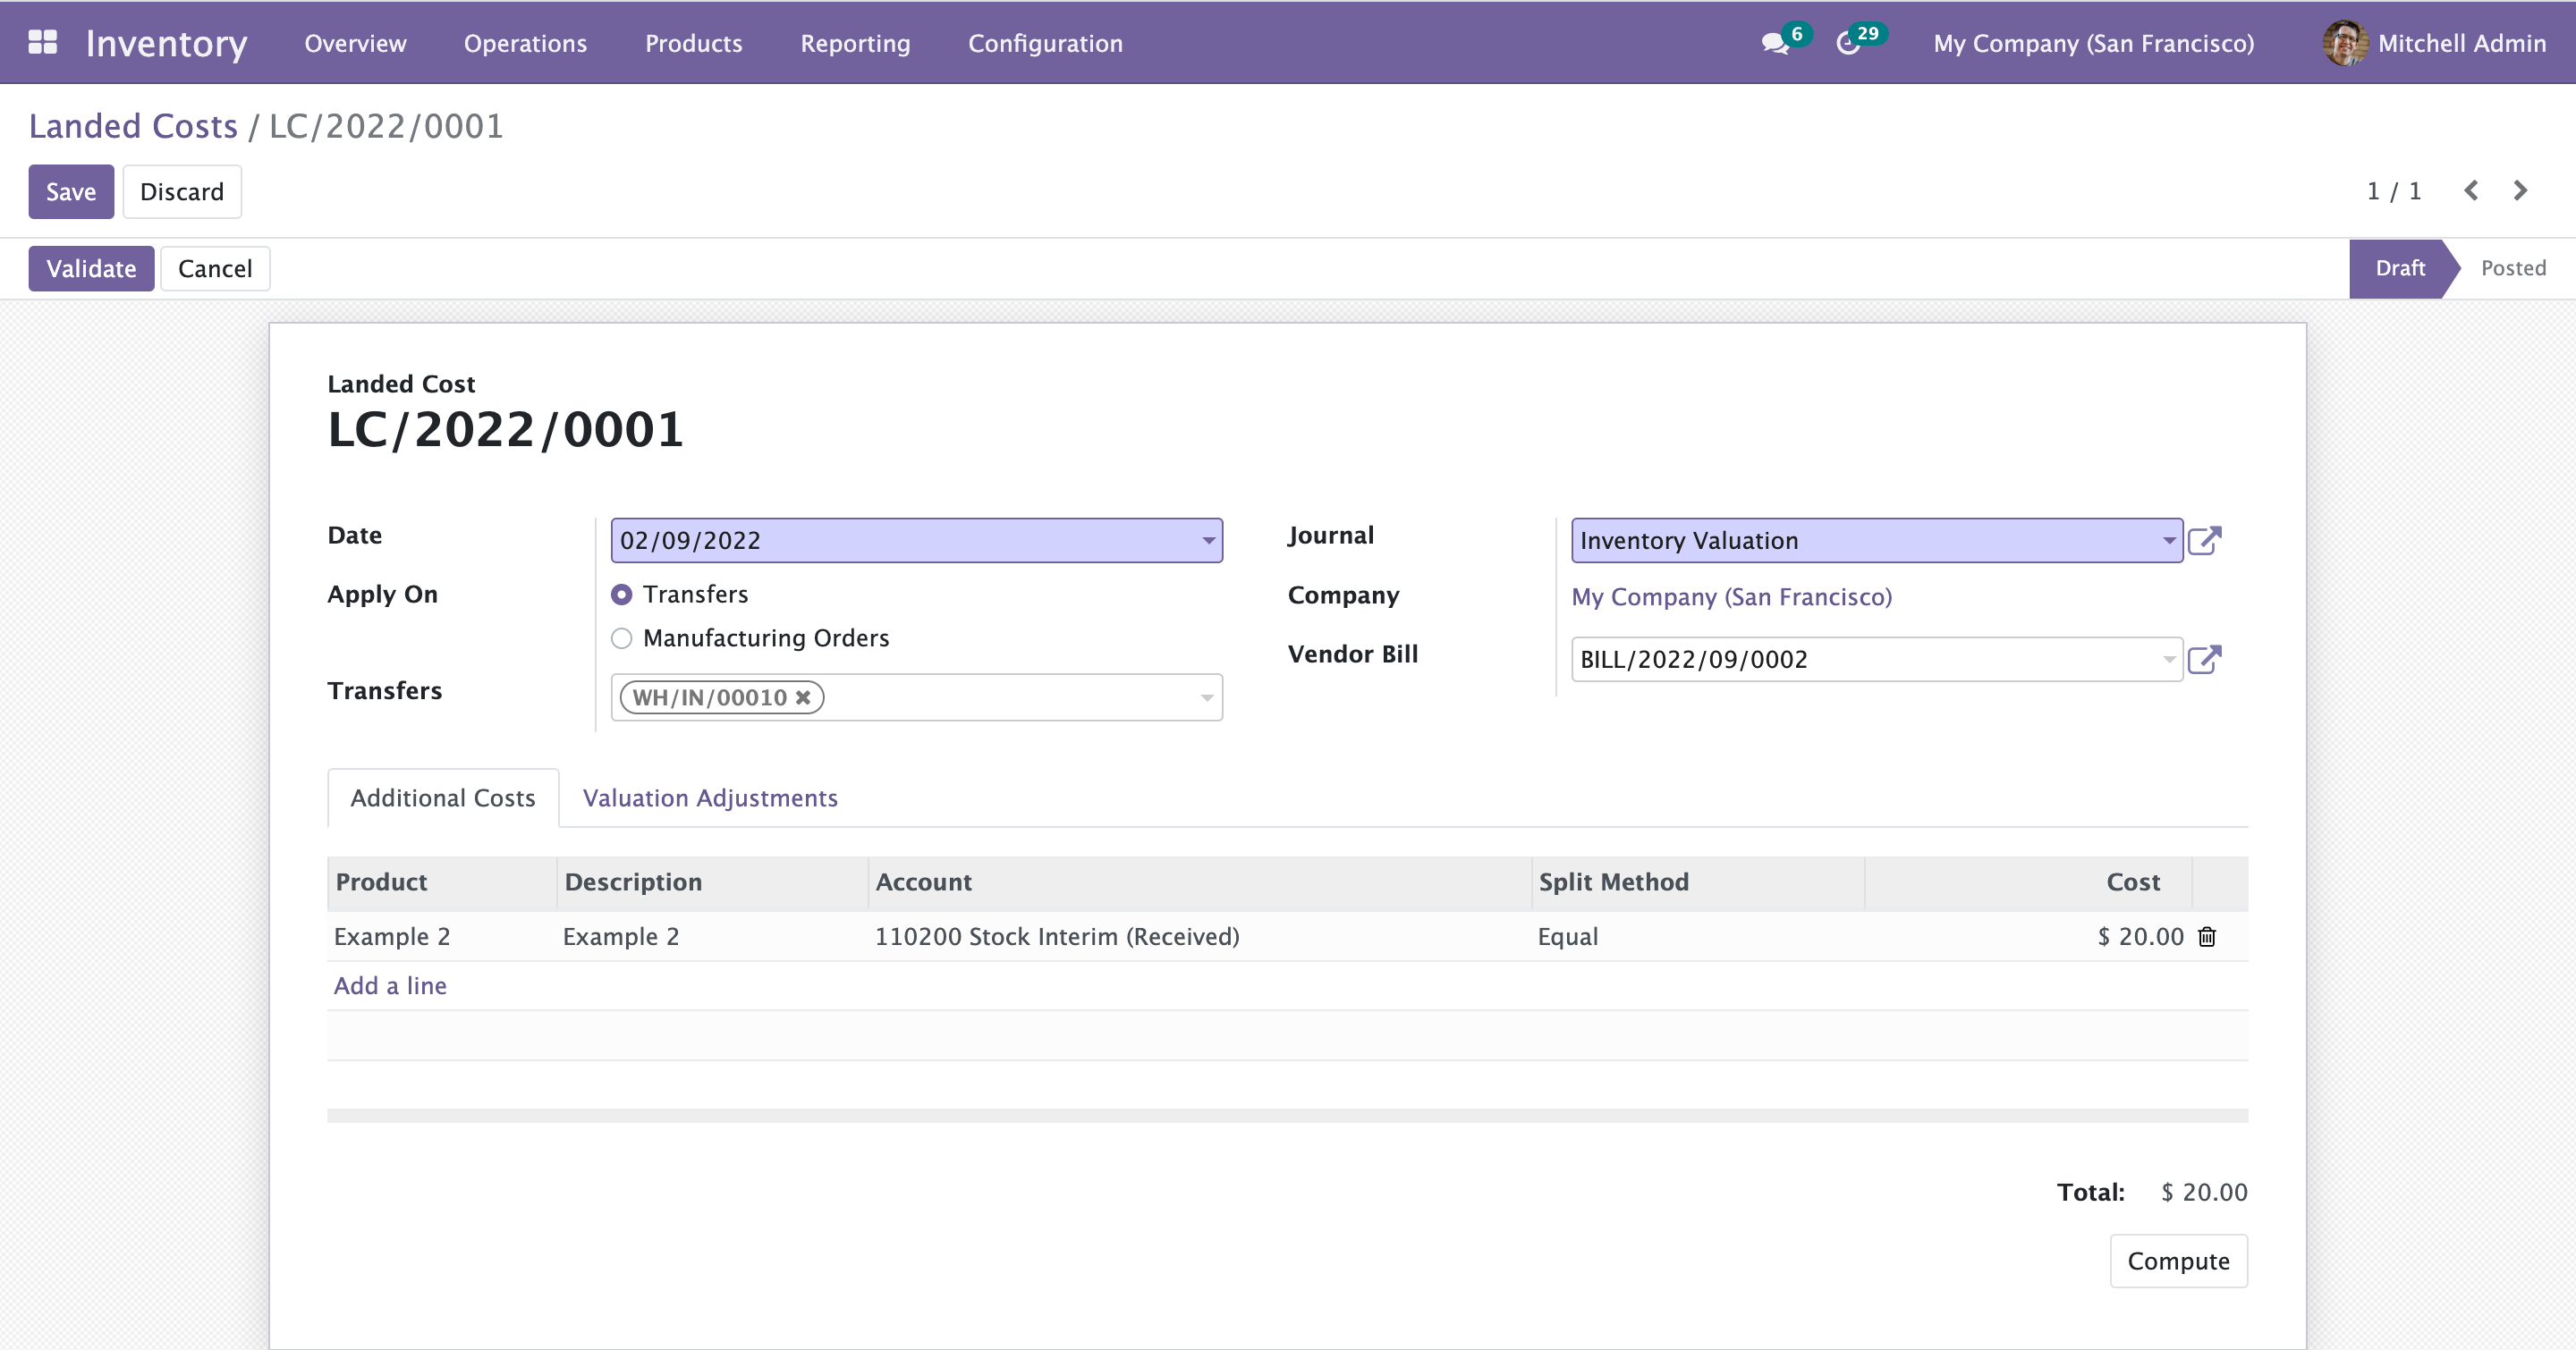Image resolution: width=2576 pixels, height=1350 pixels.
Task: Select Manufacturing Orders radio option
Action: pos(622,638)
